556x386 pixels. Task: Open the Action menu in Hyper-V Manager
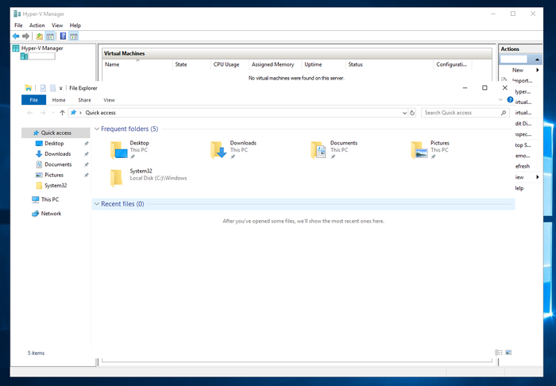click(x=37, y=25)
